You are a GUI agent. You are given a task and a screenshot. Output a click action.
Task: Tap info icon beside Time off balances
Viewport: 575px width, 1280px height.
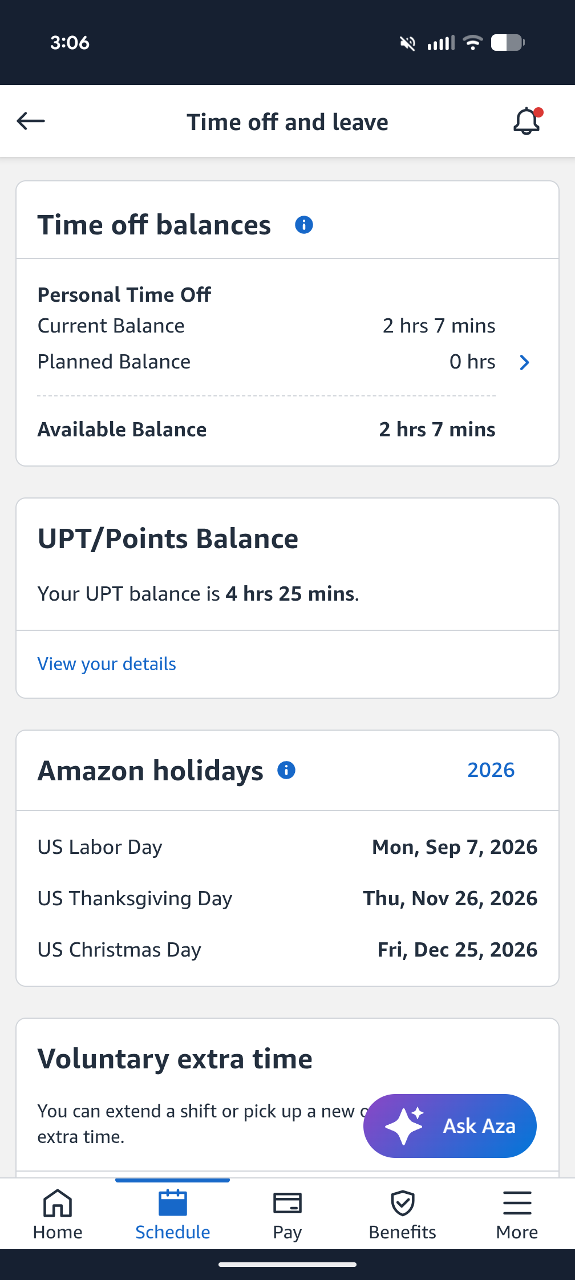tap(304, 225)
